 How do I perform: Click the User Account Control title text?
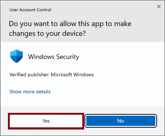pos(30,10)
